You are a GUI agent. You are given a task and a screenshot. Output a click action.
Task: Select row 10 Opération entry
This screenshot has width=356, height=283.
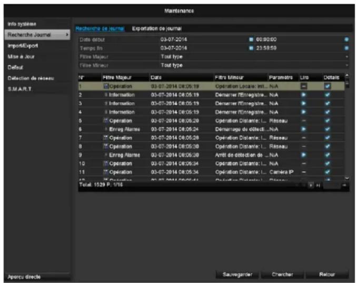click(x=211, y=163)
